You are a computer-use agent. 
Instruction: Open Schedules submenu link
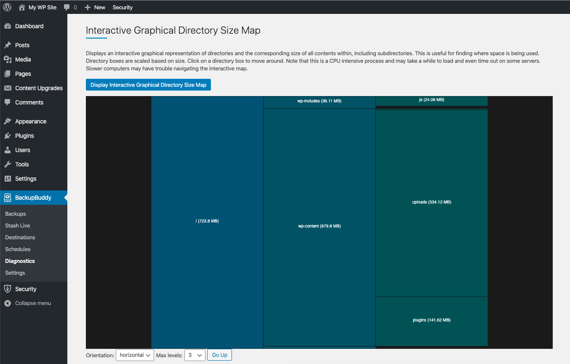pyautogui.click(x=18, y=249)
